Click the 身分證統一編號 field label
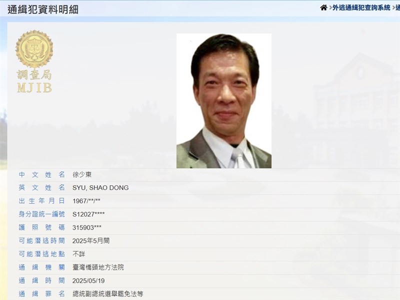 [x=42, y=215]
